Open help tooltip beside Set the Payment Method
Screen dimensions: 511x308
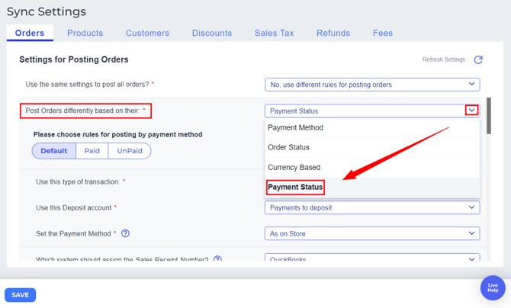click(125, 233)
